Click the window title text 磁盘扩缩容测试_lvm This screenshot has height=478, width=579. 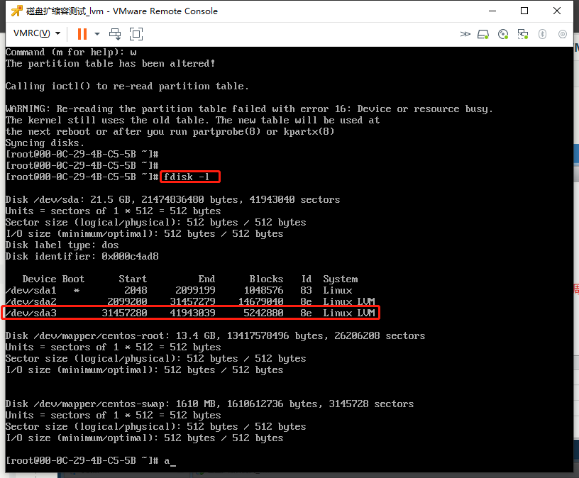pyautogui.click(x=65, y=11)
